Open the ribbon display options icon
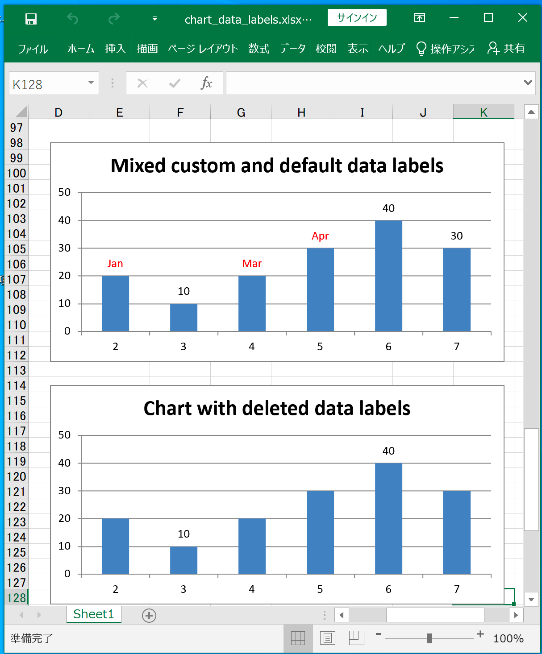Viewport: 542px width, 654px height. 420,18
